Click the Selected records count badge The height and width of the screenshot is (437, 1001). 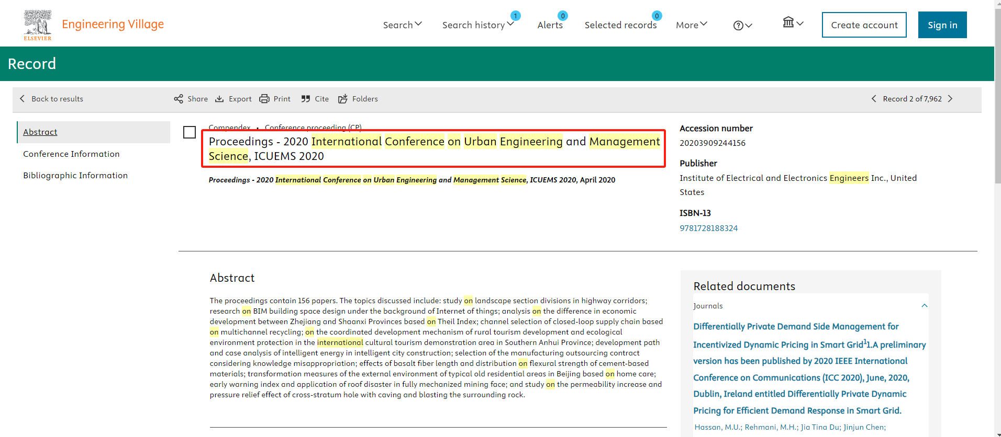(657, 16)
